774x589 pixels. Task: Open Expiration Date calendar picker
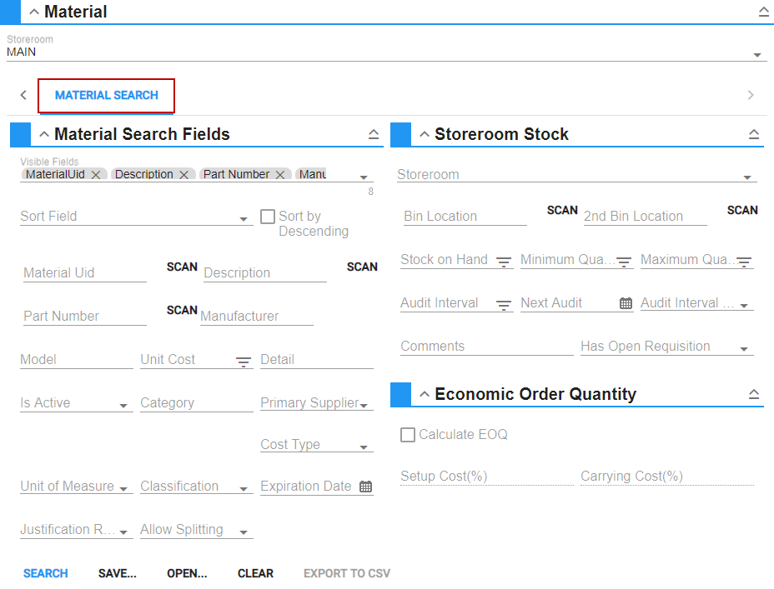click(x=365, y=487)
